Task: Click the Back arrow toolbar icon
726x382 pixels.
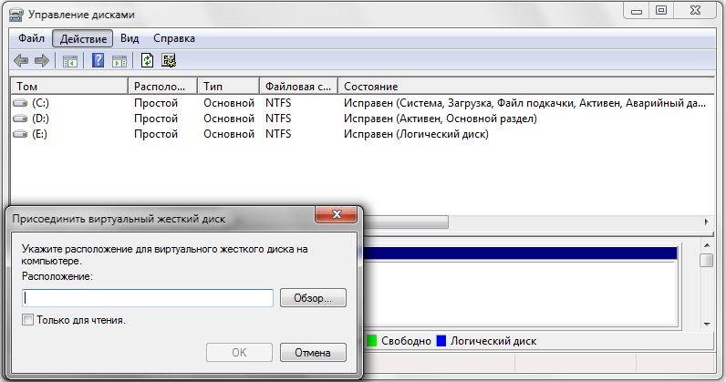Action: coord(21,61)
